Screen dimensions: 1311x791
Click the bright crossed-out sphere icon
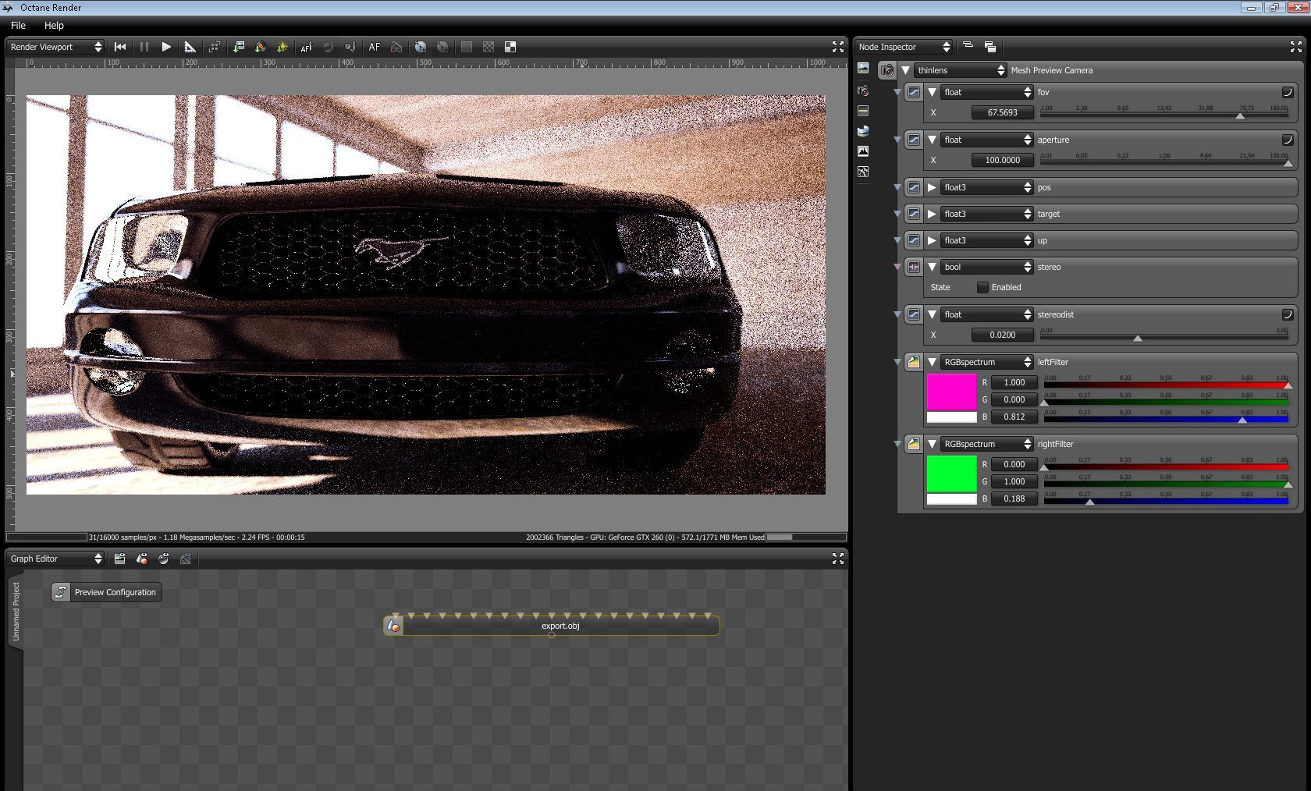[421, 47]
